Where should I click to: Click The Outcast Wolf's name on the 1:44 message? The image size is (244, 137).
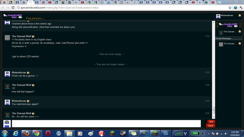(x=21, y=36)
